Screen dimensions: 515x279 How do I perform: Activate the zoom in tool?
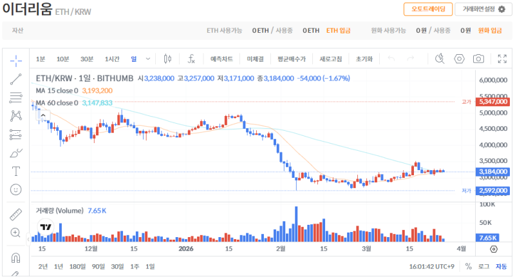click(x=15, y=233)
